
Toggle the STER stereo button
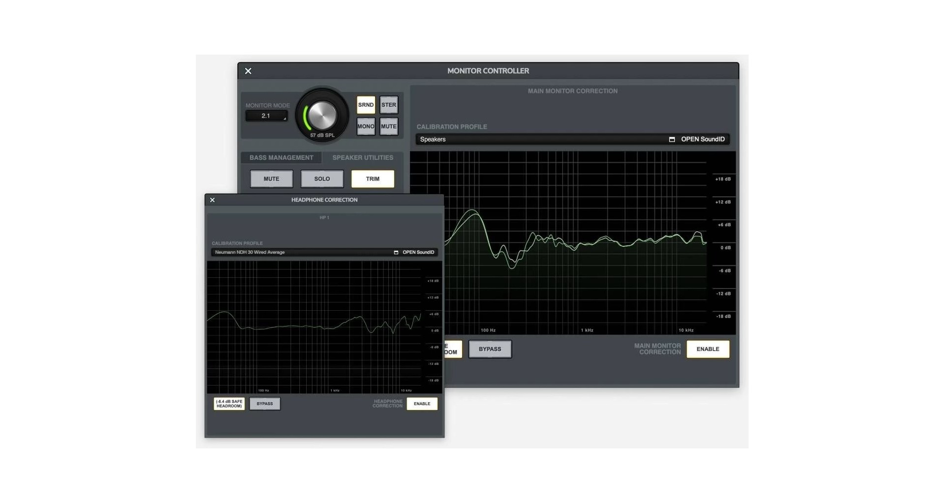389,105
